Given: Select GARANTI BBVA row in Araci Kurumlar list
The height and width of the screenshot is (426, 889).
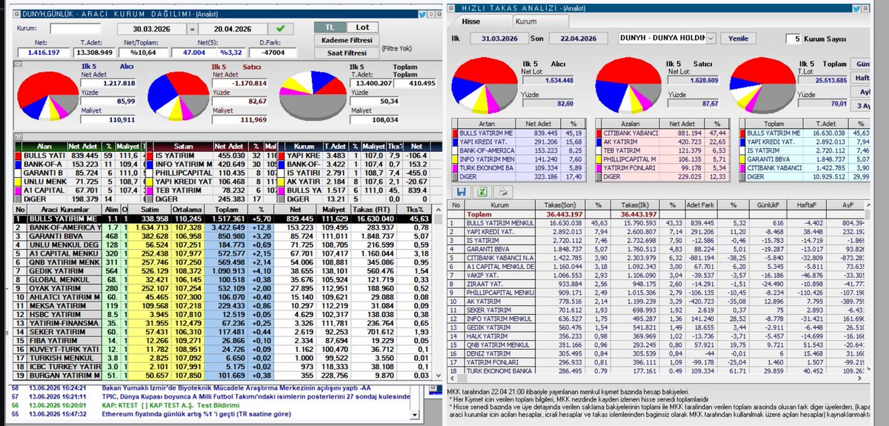Looking at the screenshot, I should [x=222, y=236].
